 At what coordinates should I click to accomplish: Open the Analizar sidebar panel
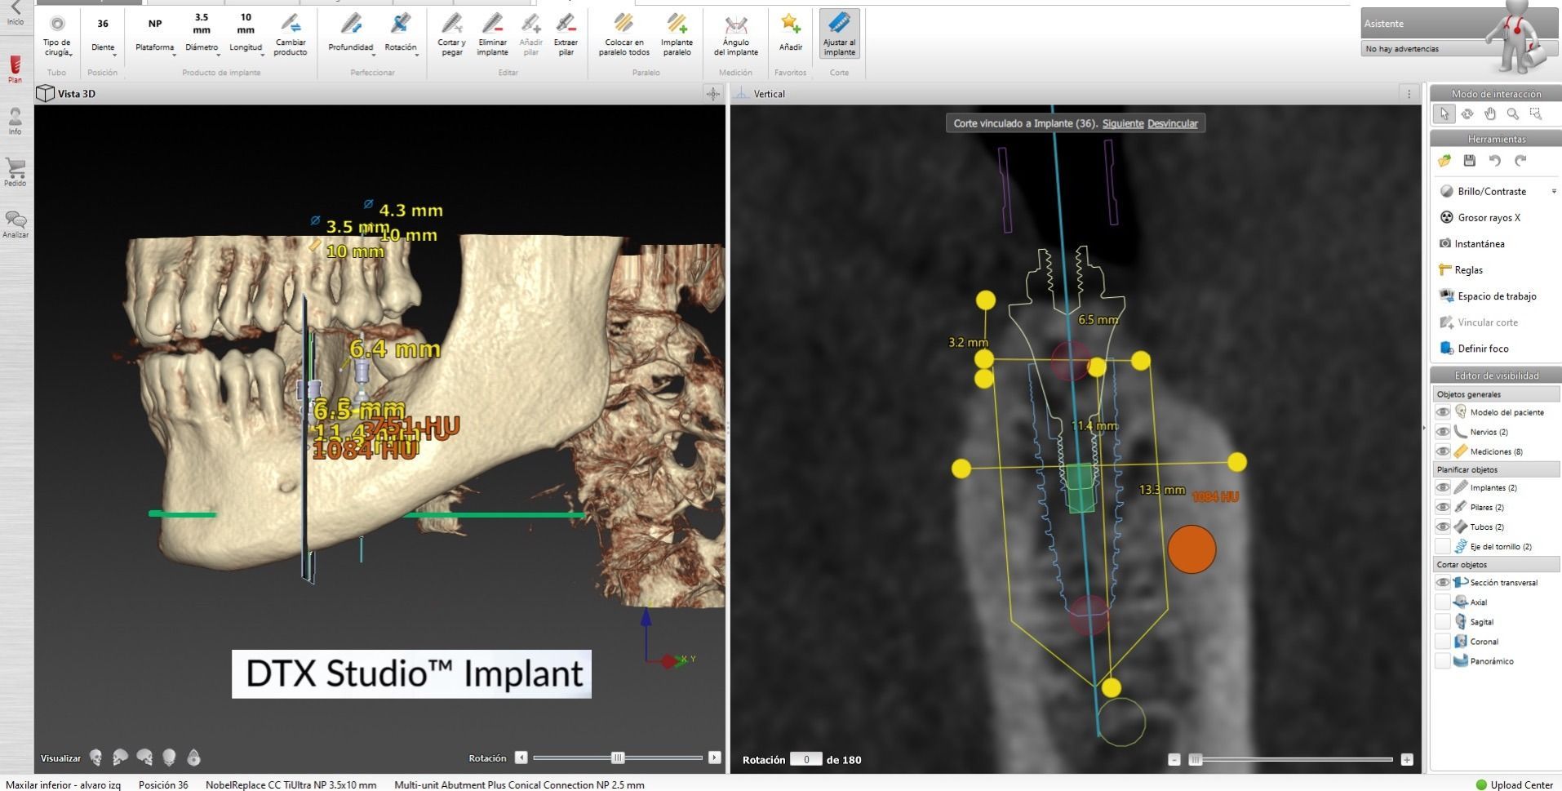coord(14,223)
